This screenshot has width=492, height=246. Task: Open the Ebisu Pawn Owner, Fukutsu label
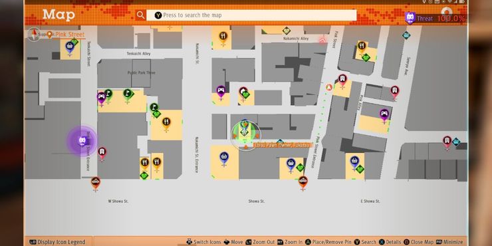pos(282,145)
